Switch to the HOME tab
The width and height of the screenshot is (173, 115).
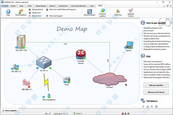point(13,6)
